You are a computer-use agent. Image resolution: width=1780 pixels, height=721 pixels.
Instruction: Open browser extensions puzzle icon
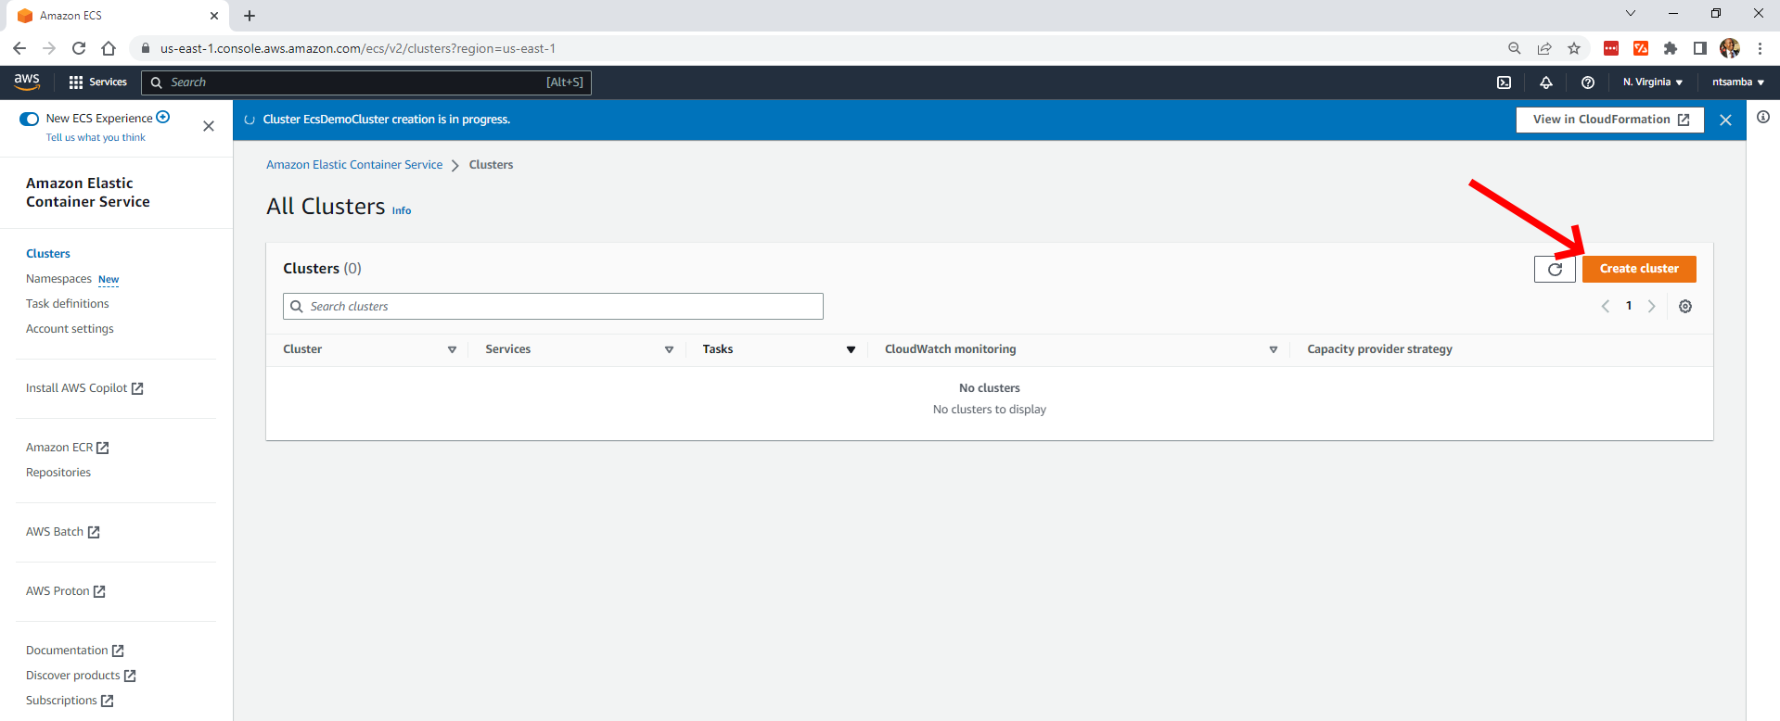point(1671,48)
